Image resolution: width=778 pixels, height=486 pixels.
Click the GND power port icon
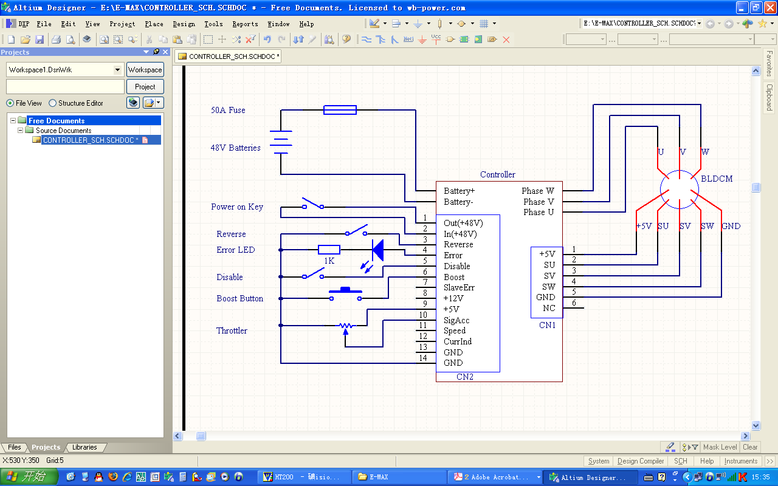(422, 39)
